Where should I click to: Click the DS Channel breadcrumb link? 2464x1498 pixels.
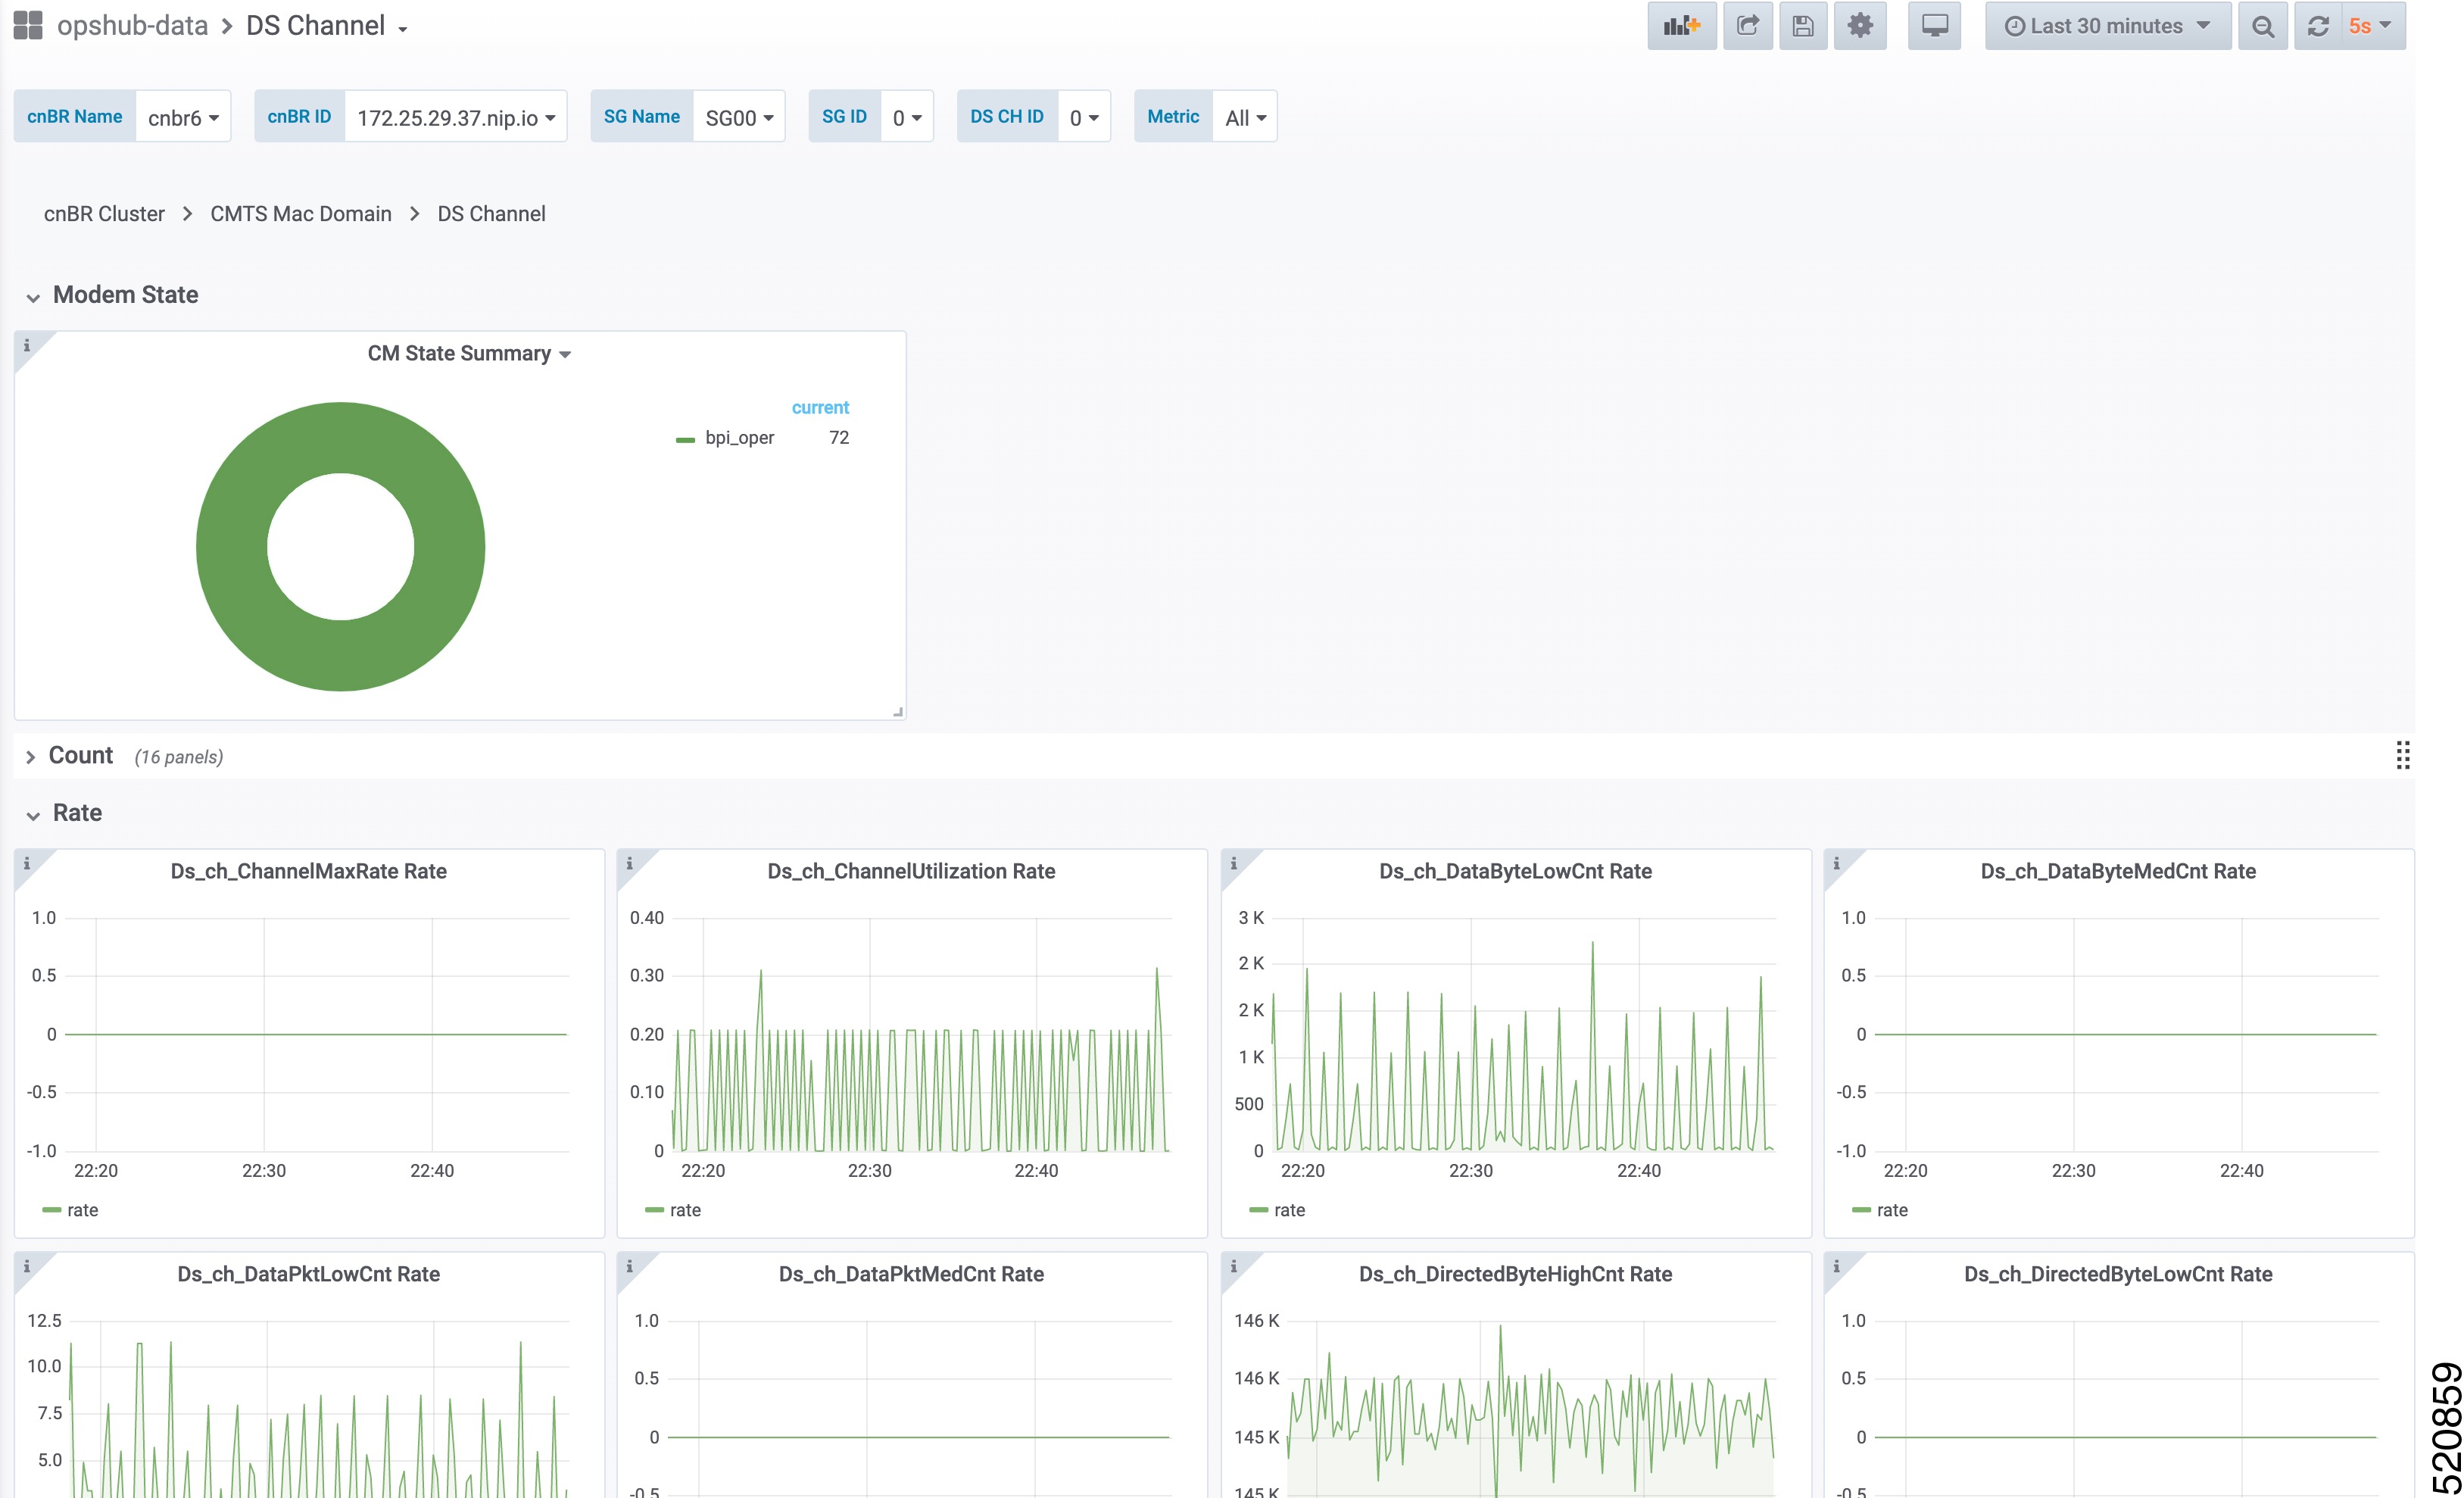(x=491, y=214)
